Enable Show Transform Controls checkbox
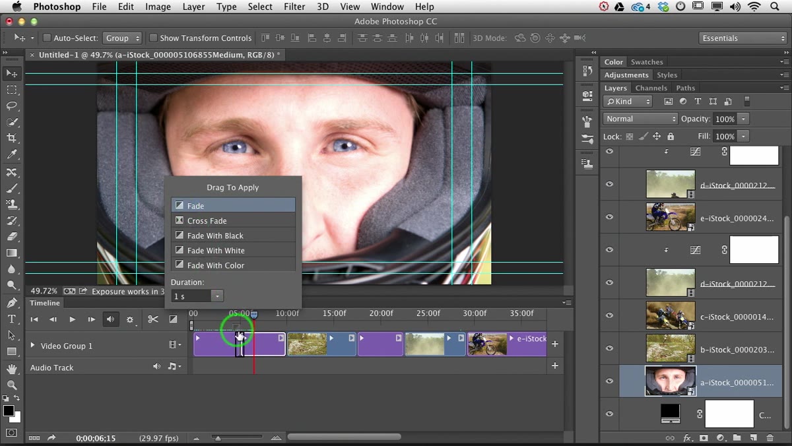 coord(153,38)
